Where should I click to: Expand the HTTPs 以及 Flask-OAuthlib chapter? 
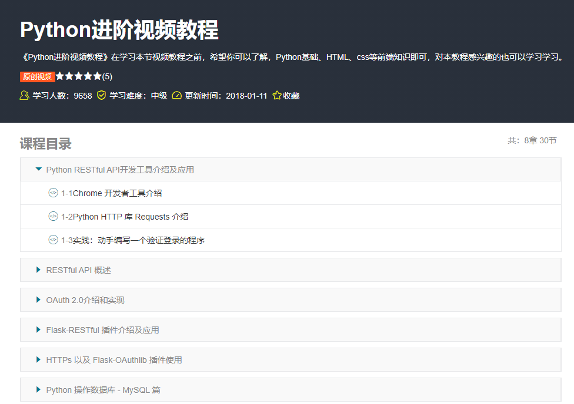pyautogui.click(x=291, y=360)
